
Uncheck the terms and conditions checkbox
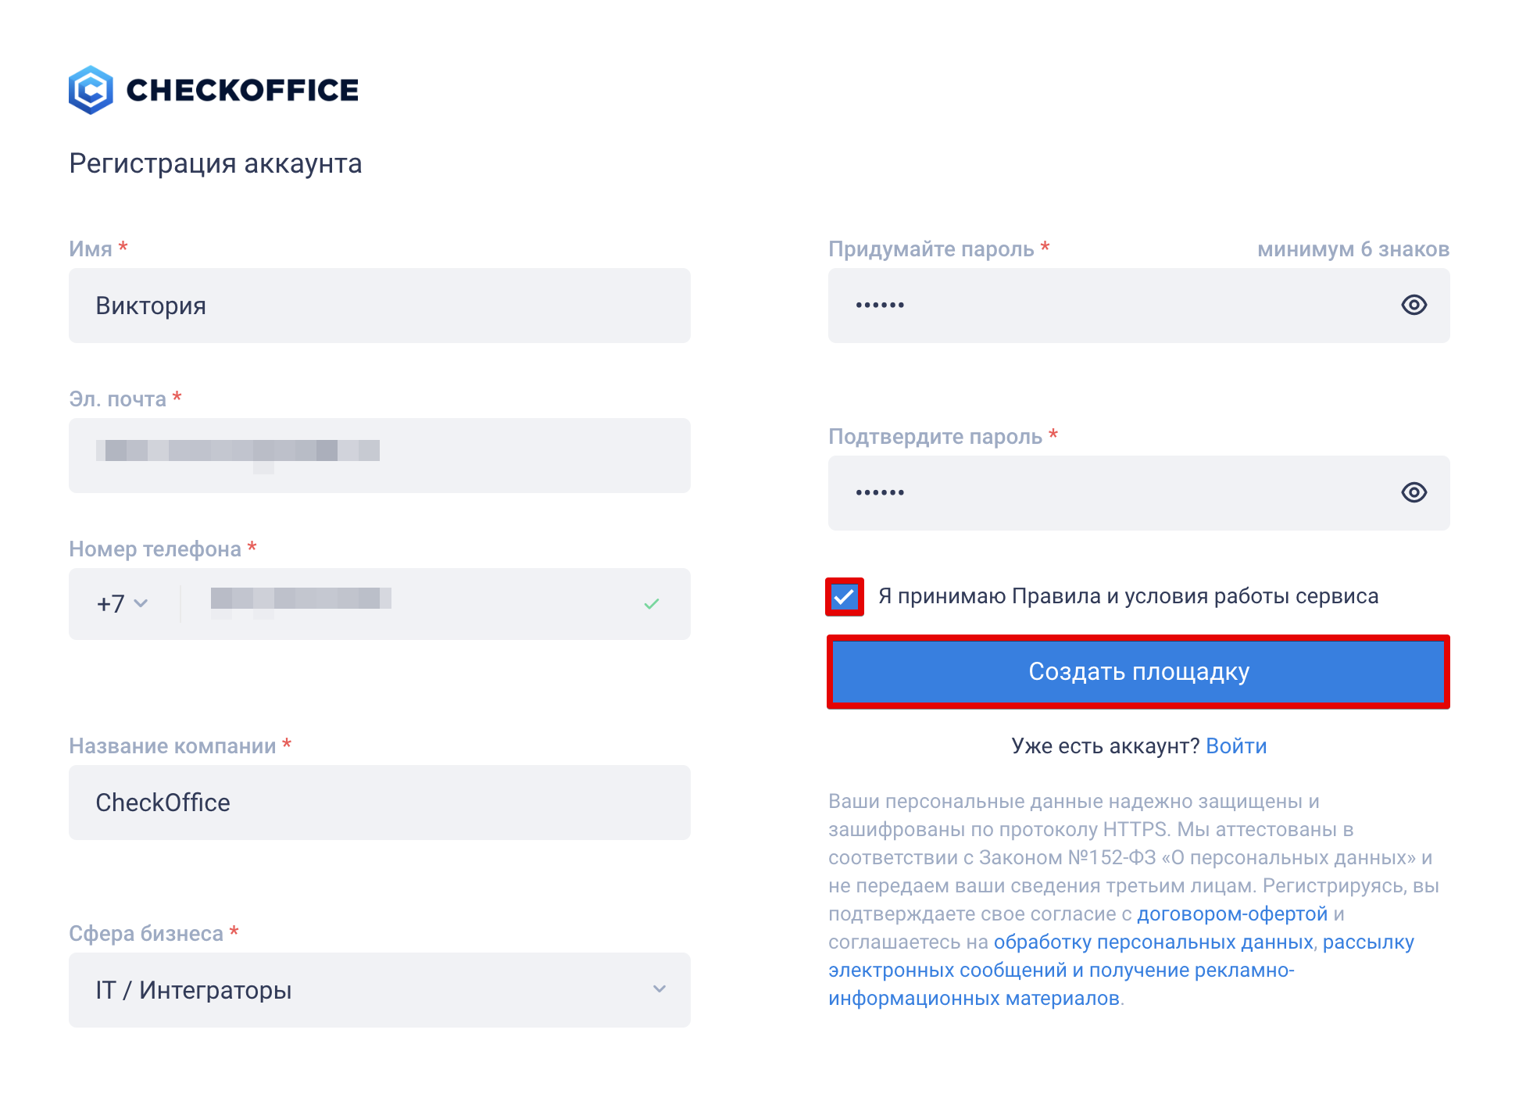click(844, 597)
